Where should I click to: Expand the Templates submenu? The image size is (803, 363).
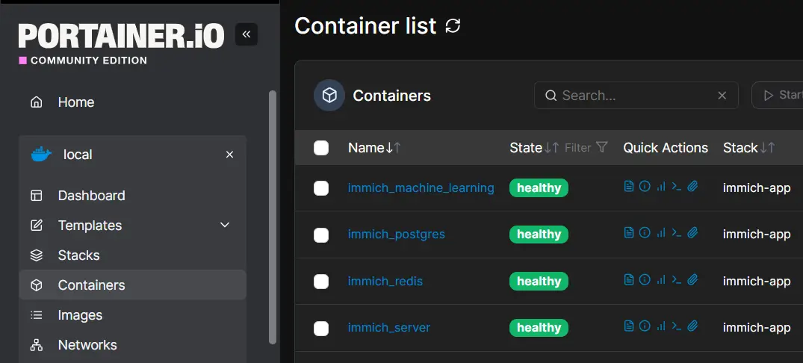pyautogui.click(x=225, y=226)
